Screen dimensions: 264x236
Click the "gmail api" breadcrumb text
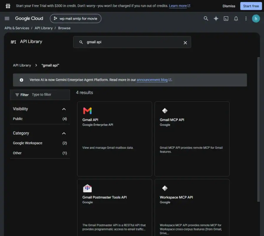click(x=50, y=65)
